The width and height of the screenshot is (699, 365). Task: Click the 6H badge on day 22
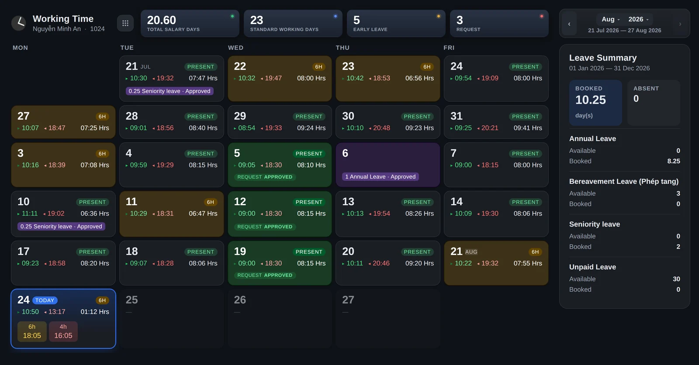point(319,67)
